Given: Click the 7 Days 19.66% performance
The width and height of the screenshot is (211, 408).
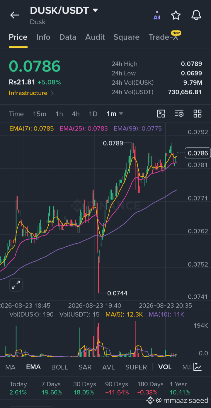Looking at the screenshot, I should click(x=52, y=388).
